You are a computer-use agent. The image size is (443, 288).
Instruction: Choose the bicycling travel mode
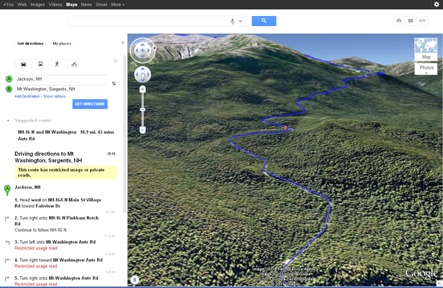coord(74,64)
